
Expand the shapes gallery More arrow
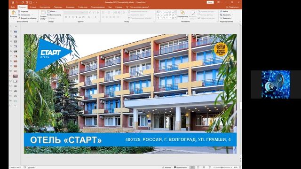tap(176, 17)
